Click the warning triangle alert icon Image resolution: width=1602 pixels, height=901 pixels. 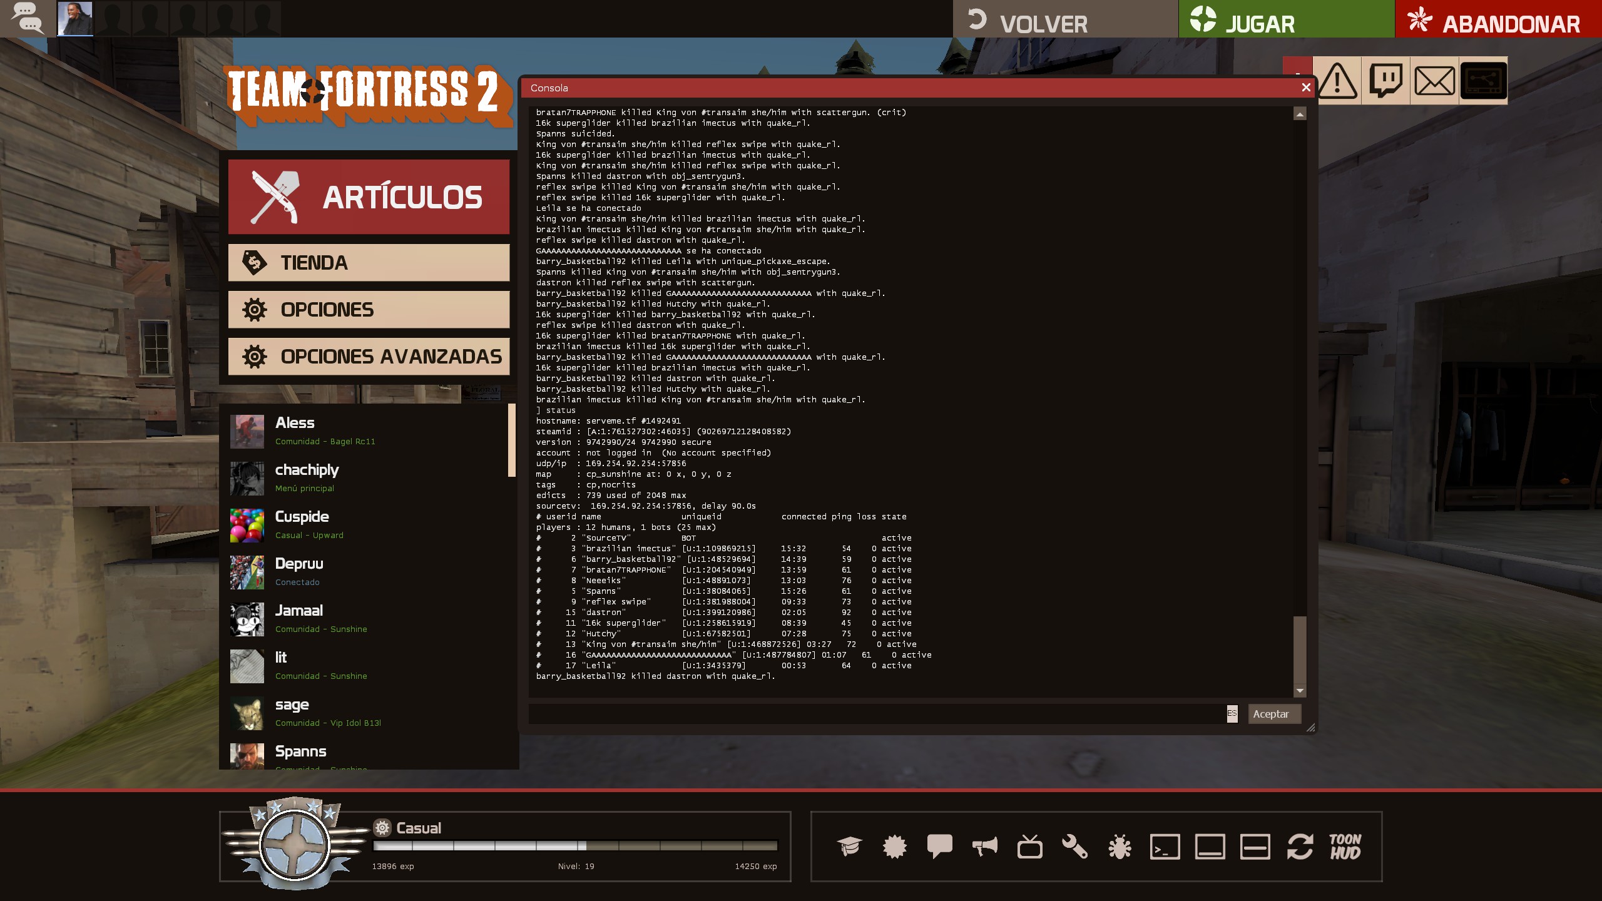(x=1337, y=80)
